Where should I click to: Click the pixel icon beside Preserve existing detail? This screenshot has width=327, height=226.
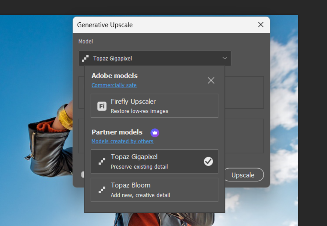[102, 161]
